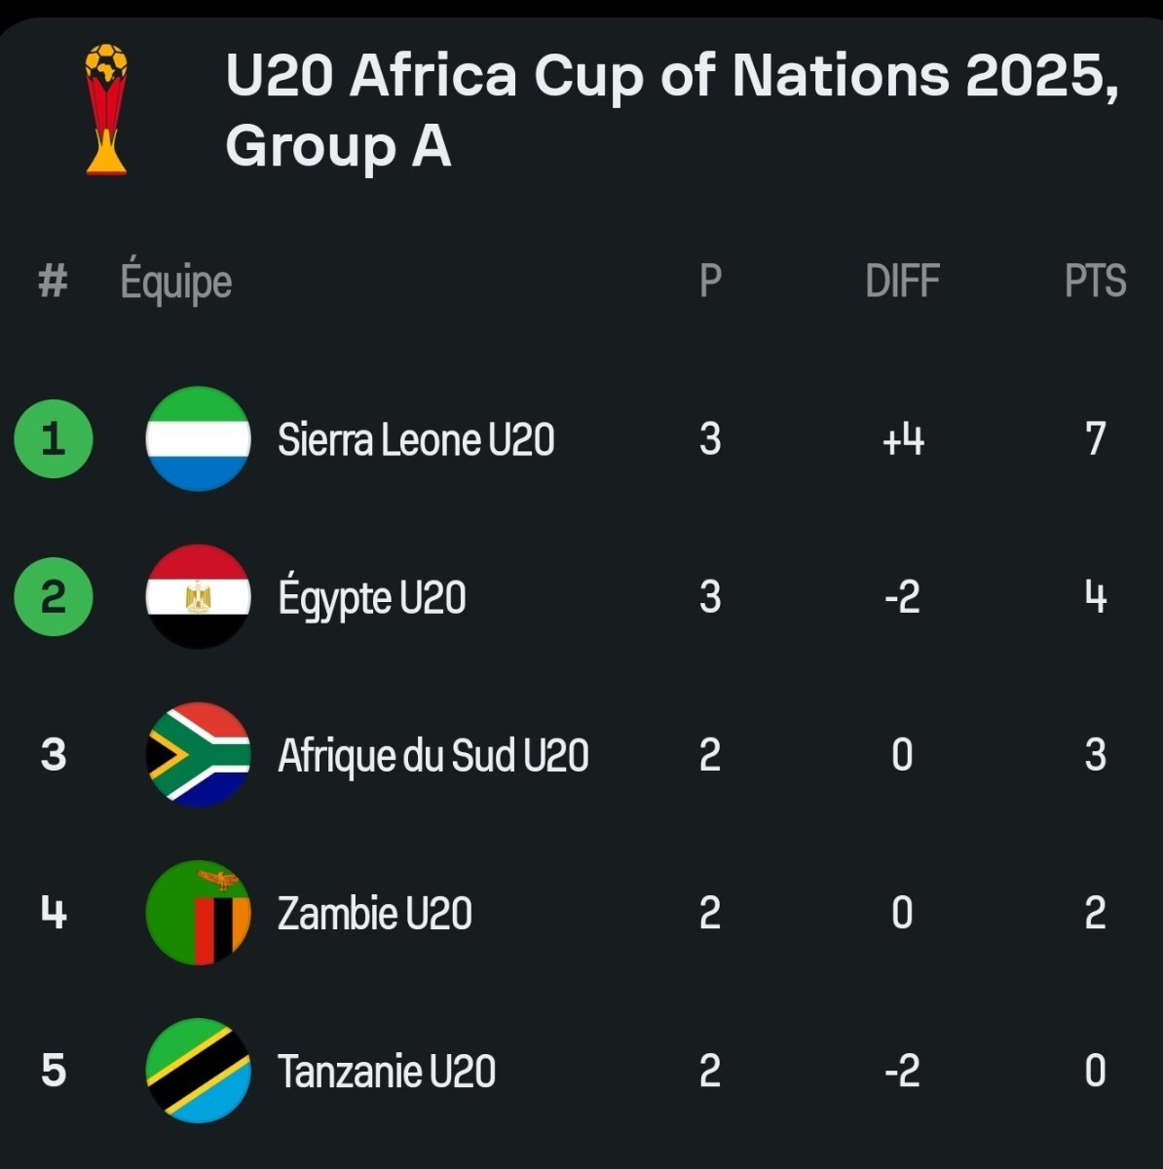Select Afrique du Sud U20 team name
Image resolution: width=1163 pixels, height=1169 pixels.
pos(433,755)
